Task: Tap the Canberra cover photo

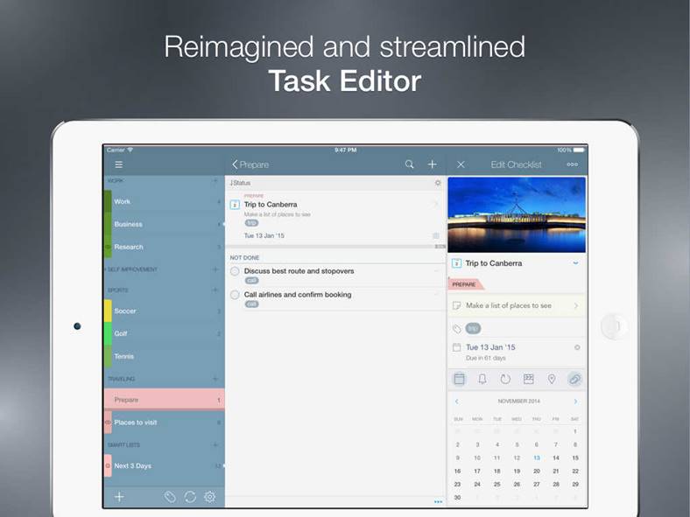Action: point(516,214)
